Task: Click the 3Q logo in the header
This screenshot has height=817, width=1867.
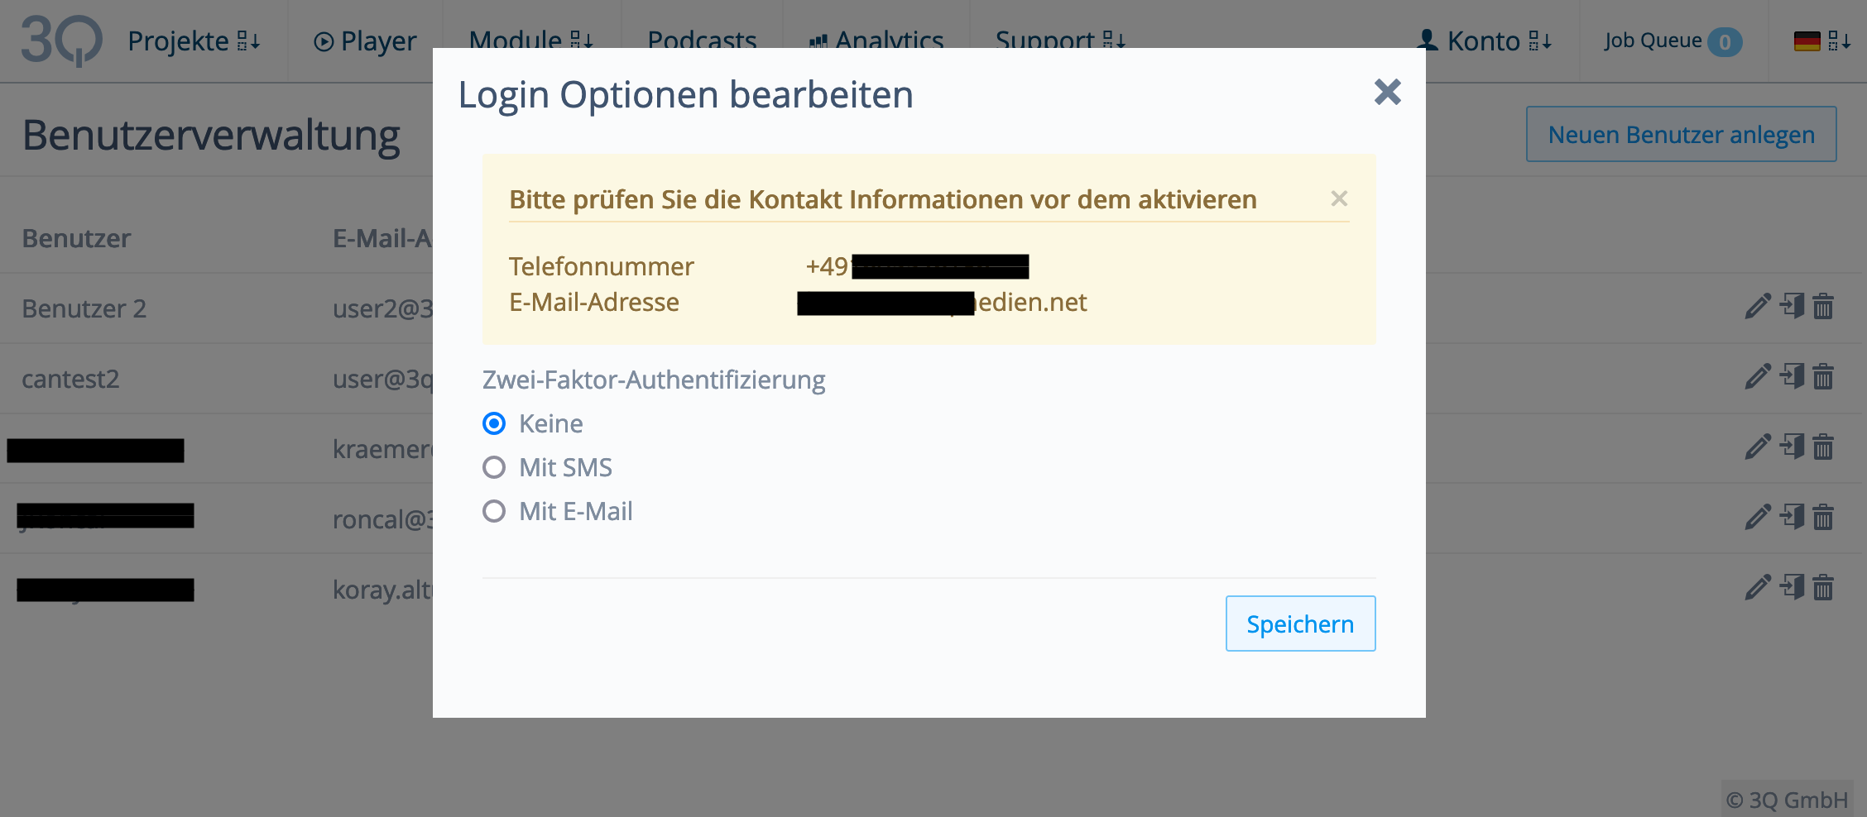Action: pyautogui.click(x=61, y=41)
